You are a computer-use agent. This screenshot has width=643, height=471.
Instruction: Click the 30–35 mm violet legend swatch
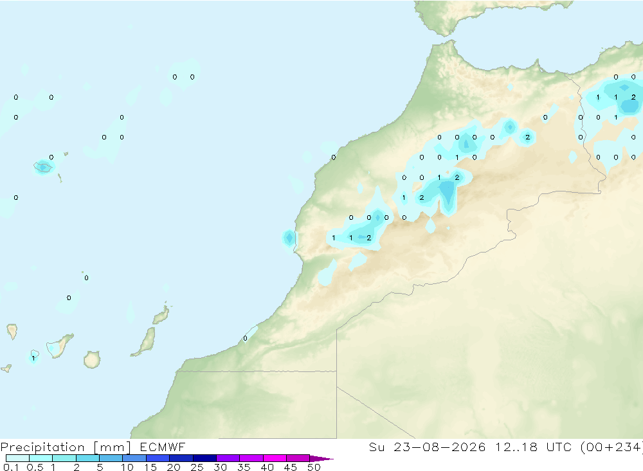click(228, 458)
